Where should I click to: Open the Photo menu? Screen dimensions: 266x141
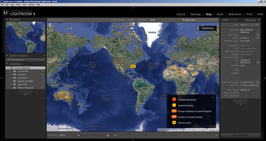18,5
